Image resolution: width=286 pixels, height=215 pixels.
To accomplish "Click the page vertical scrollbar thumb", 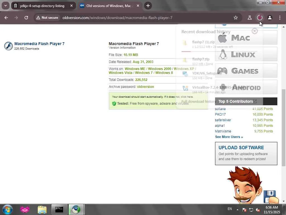I will [283, 128].
